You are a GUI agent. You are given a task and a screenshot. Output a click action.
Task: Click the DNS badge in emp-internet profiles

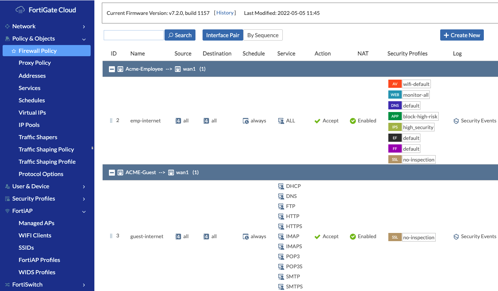tap(395, 106)
